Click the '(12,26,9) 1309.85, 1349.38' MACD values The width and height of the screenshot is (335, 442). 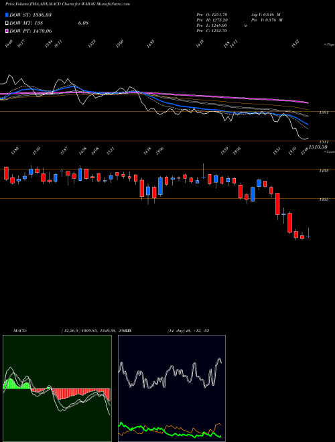pyautogui.click(x=89, y=331)
